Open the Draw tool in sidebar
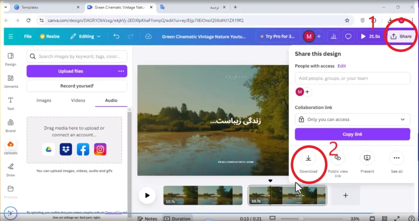This screenshot has height=221, width=419. click(x=11, y=170)
